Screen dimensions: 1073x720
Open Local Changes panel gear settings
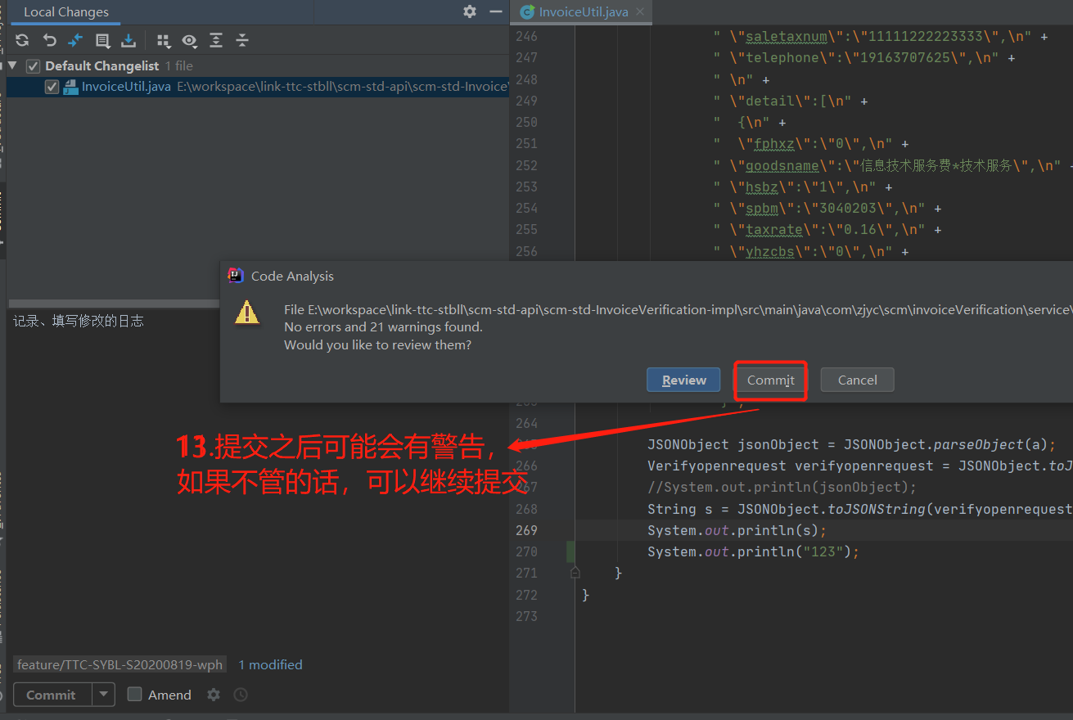[470, 11]
